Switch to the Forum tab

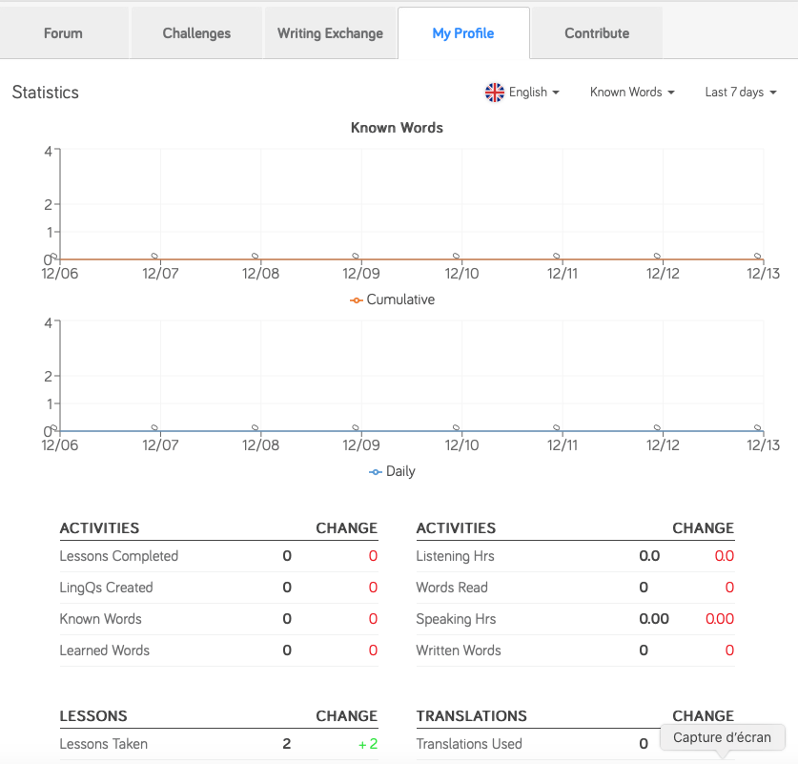pos(63,33)
